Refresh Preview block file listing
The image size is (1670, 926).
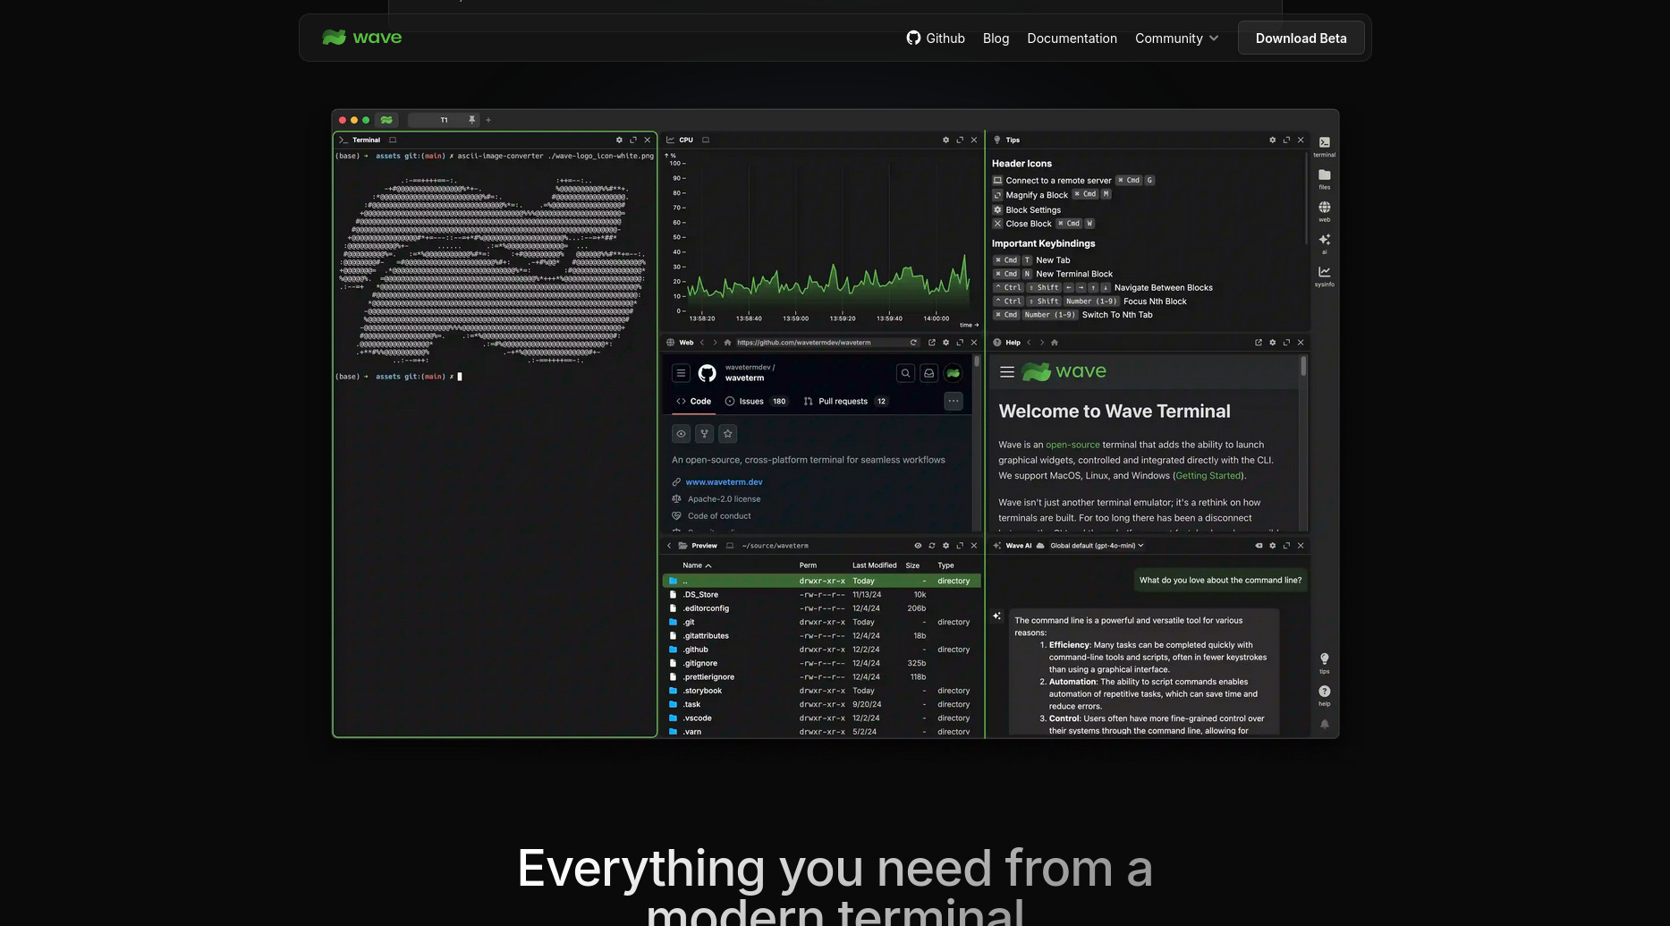tap(931, 545)
